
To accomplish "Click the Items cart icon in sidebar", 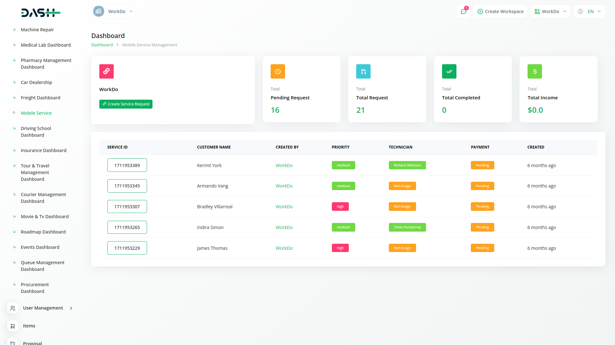I will pos(12,326).
